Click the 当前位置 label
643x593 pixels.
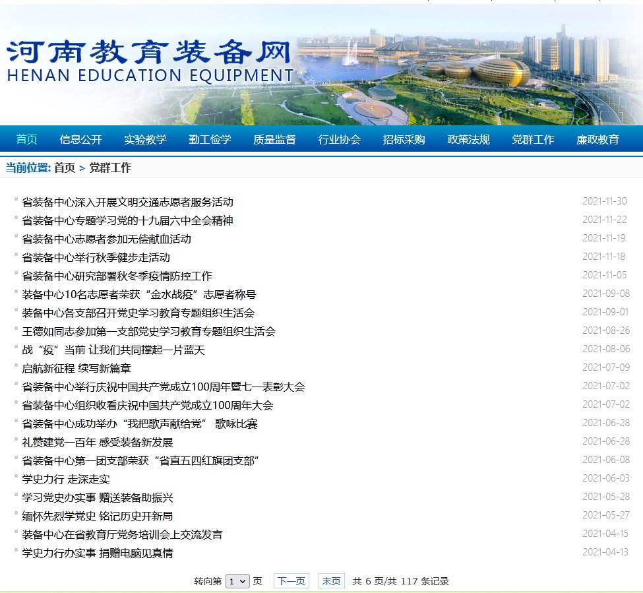click(28, 168)
